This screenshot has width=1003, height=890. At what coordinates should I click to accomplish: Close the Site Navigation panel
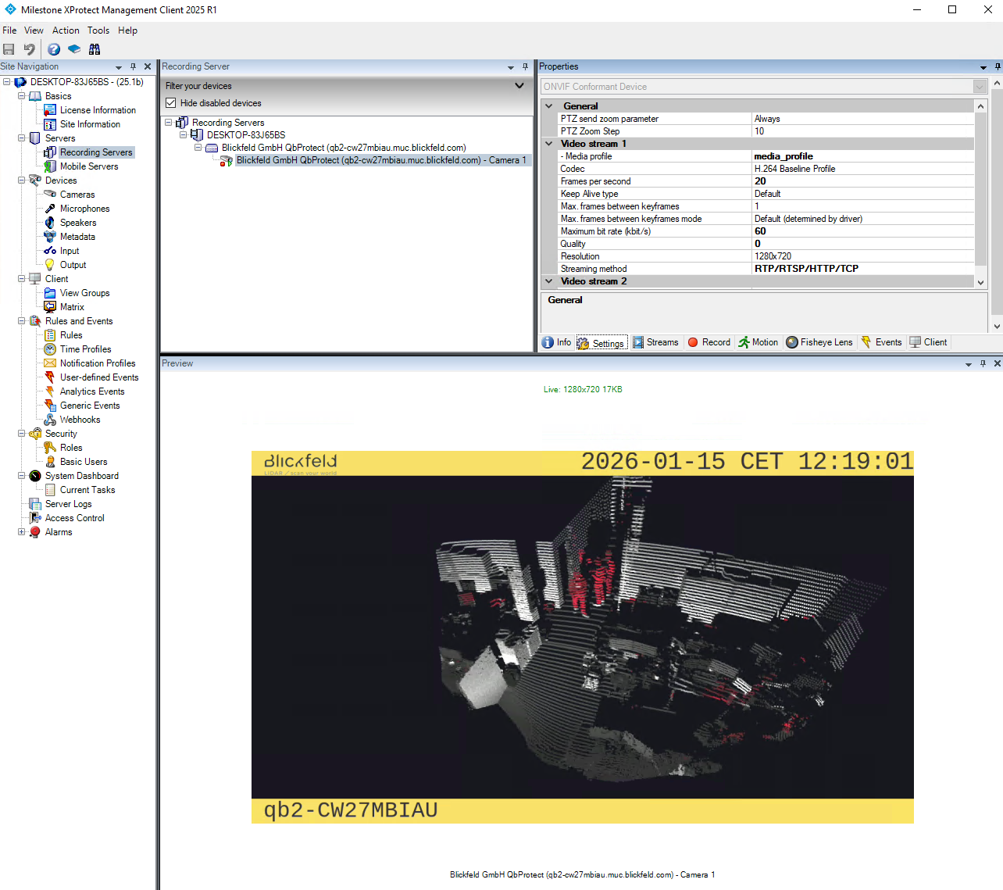[148, 67]
